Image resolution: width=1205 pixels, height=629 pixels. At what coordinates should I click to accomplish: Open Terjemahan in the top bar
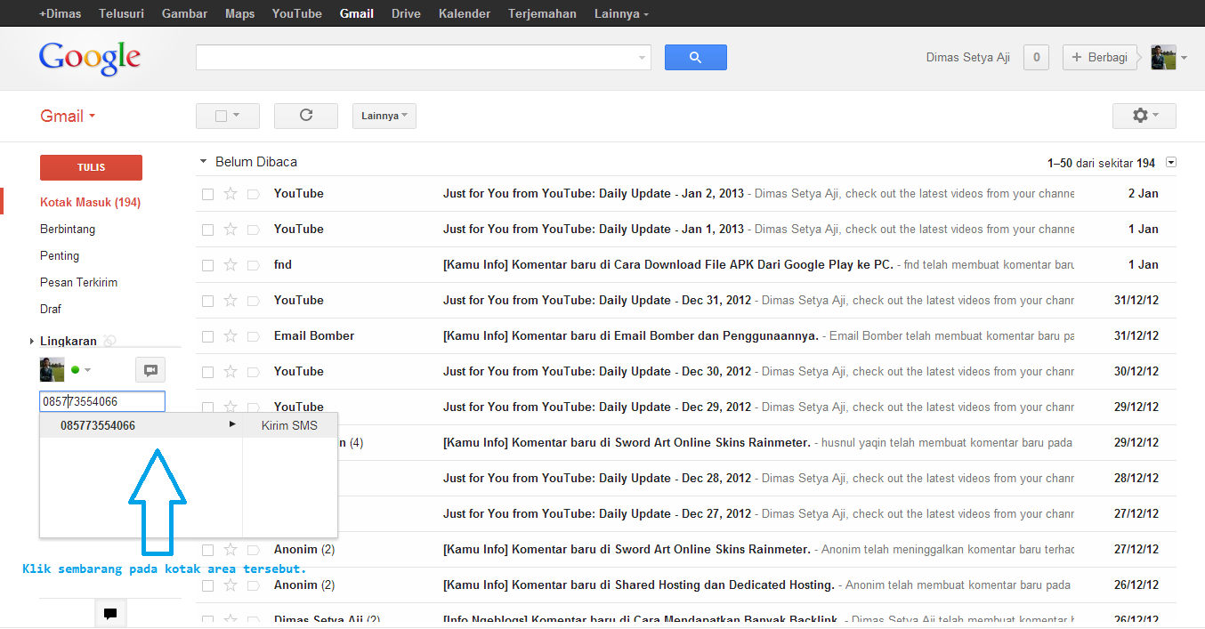542,13
